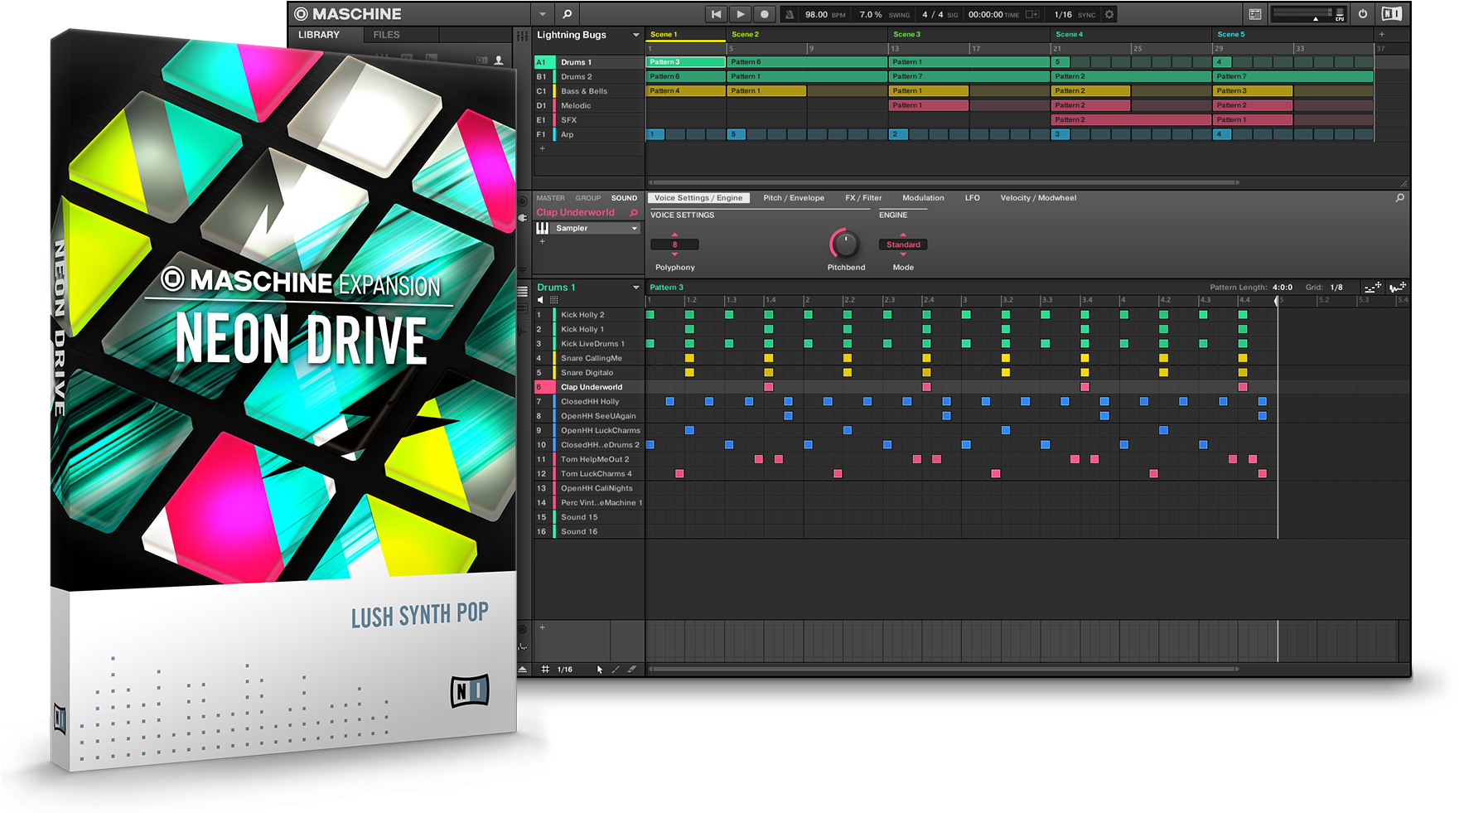Open the Pitch / Envelope page
The width and height of the screenshot is (1459, 813).
click(794, 198)
